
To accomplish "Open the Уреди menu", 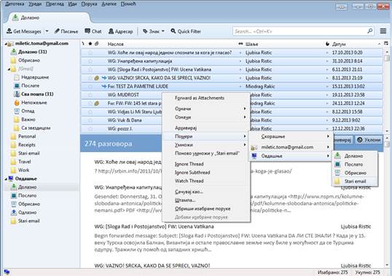I will click(x=35, y=4).
